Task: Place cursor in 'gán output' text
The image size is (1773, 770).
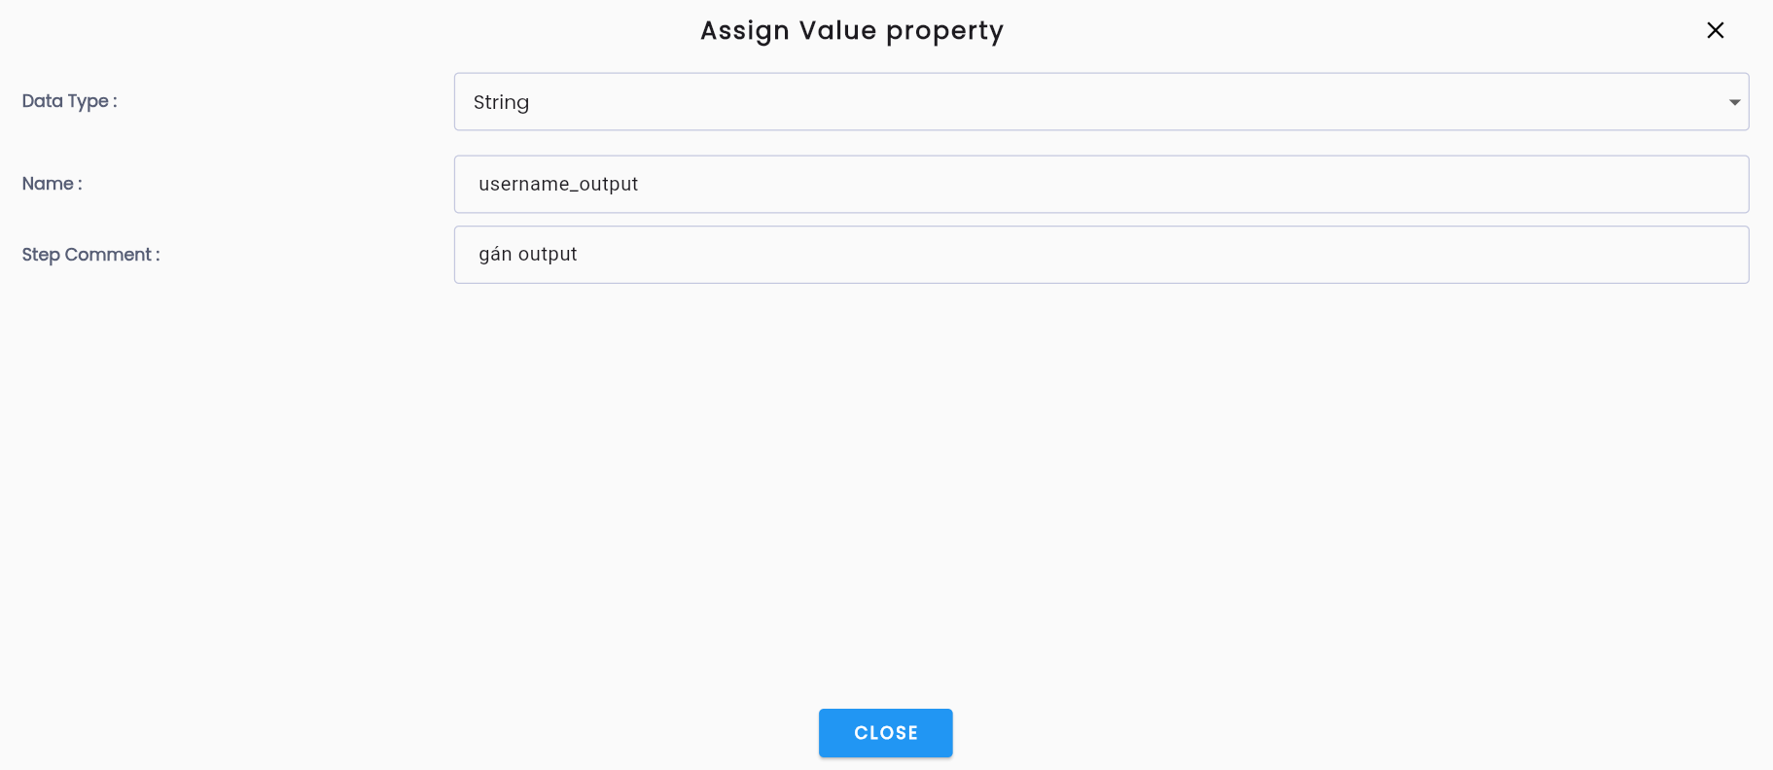Action: pyautogui.click(x=528, y=255)
